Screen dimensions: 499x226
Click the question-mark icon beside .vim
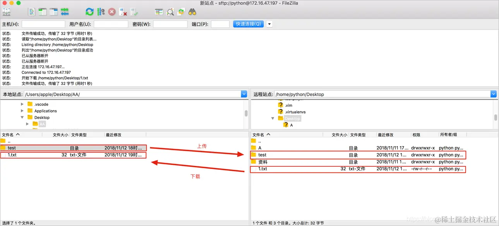tap(281, 105)
